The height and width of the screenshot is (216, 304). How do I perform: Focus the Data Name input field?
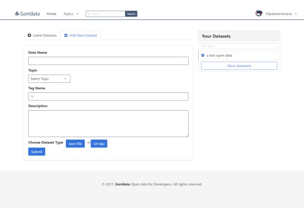(x=108, y=61)
